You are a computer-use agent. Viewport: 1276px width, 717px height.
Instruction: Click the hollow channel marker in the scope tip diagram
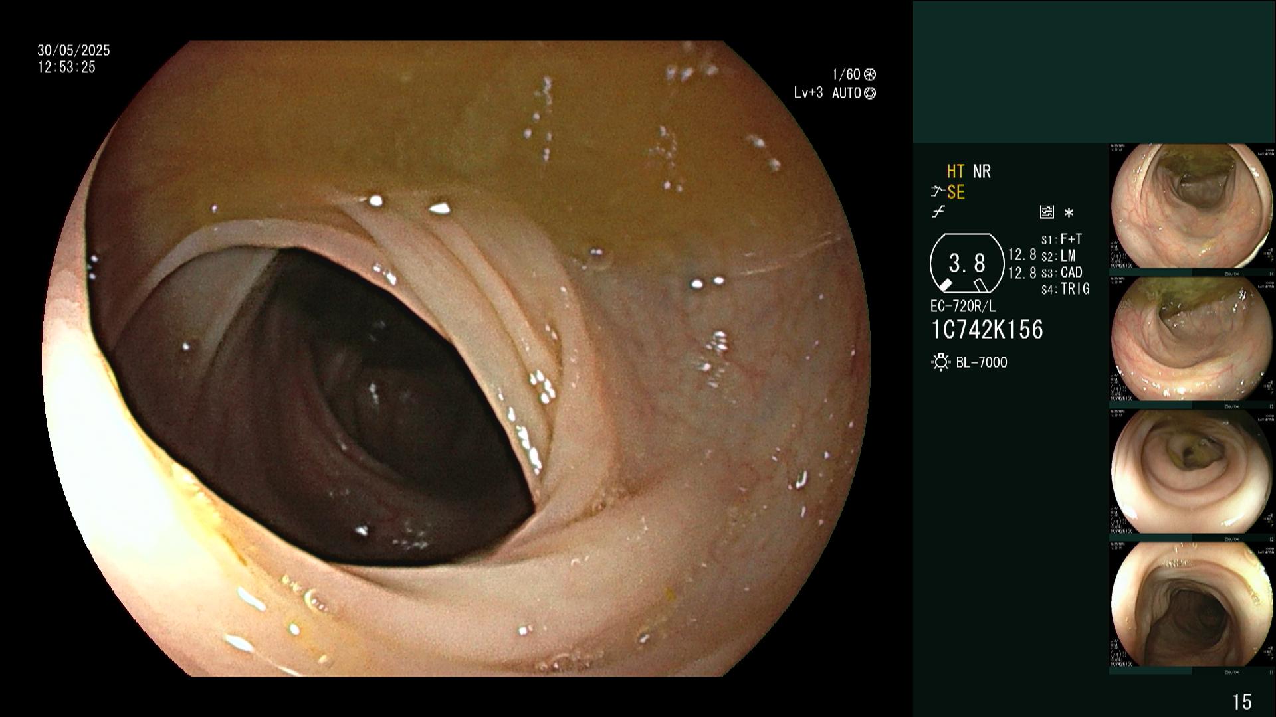click(x=982, y=285)
